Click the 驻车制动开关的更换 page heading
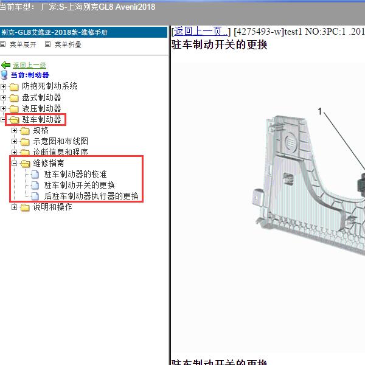Image resolution: width=365 pixels, height=365 pixels. click(x=220, y=44)
